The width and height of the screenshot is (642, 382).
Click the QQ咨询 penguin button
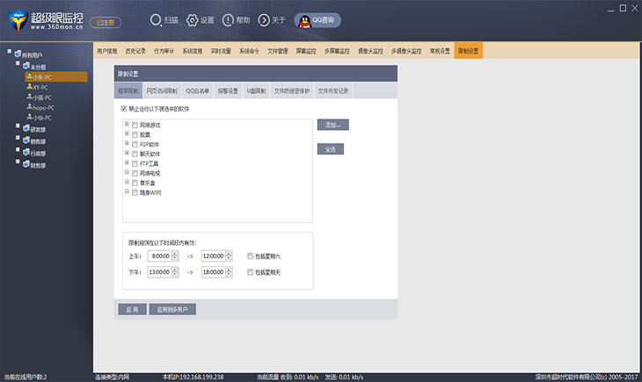(317, 19)
